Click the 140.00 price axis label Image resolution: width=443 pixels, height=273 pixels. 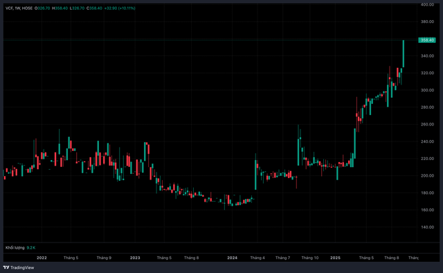427,227
